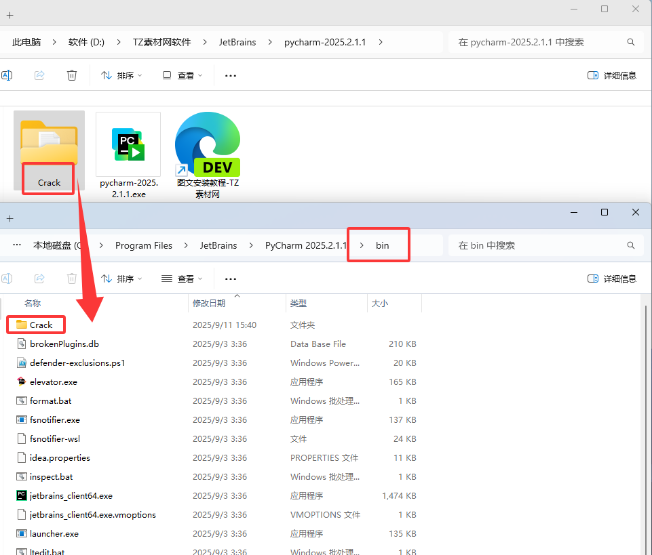The height and width of the screenshot is (555, 652).
Task: Select the 图文安装教程-TZ素材网 Edge shortcut
Action: pos(208,155)
